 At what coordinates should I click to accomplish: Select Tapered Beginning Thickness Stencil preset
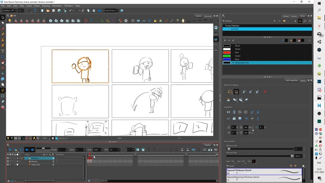tap(264, 178)
